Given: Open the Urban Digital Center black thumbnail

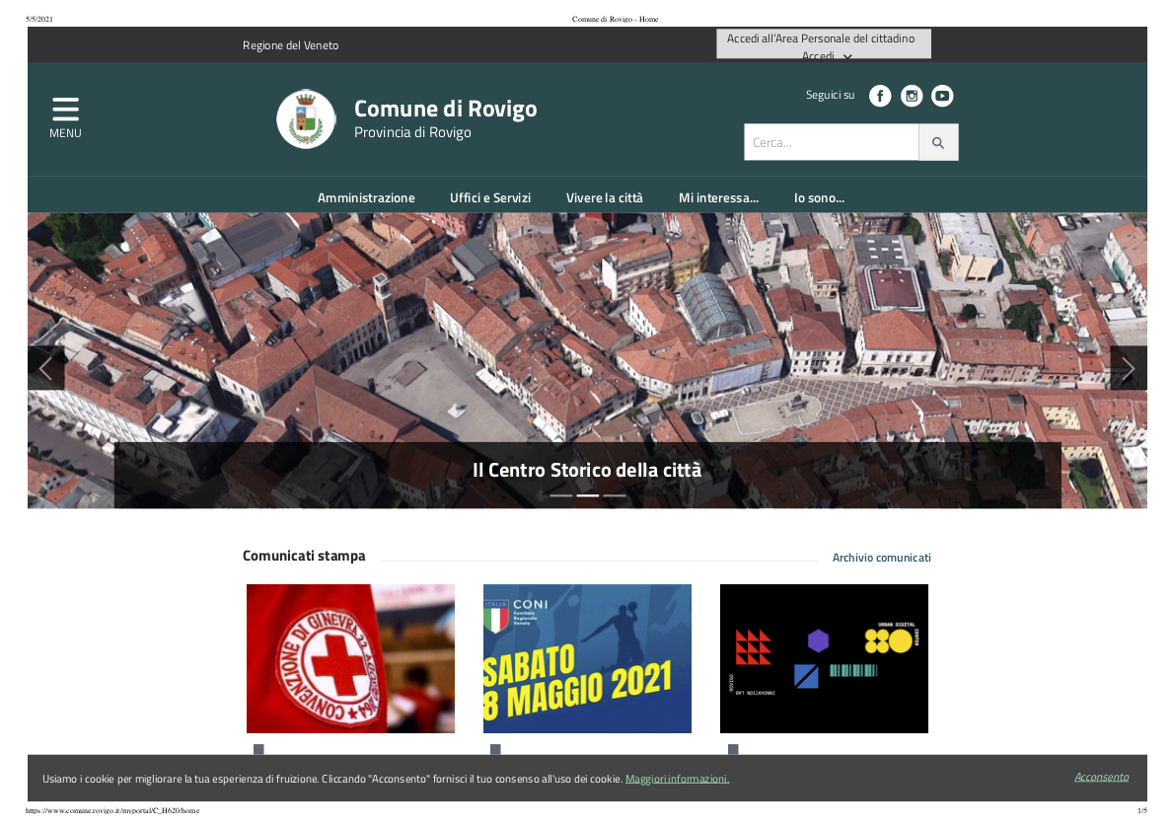Looking at the screenshot, I should pos(824,658).
